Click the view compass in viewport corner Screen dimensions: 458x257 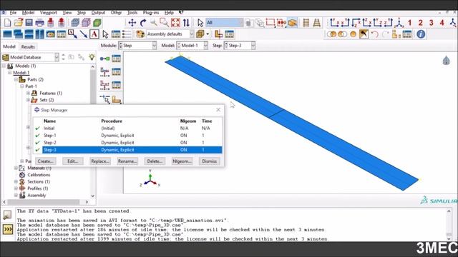pyautogui.click(x=446, y=61)
